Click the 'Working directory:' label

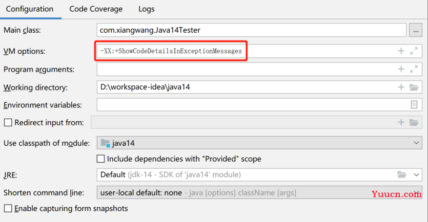35,87
